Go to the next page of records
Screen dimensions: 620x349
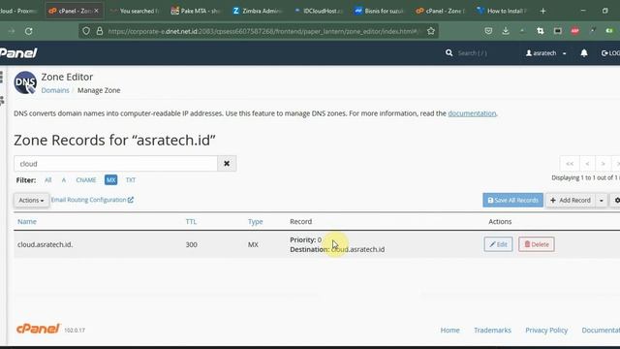click(x=603, y=164)
